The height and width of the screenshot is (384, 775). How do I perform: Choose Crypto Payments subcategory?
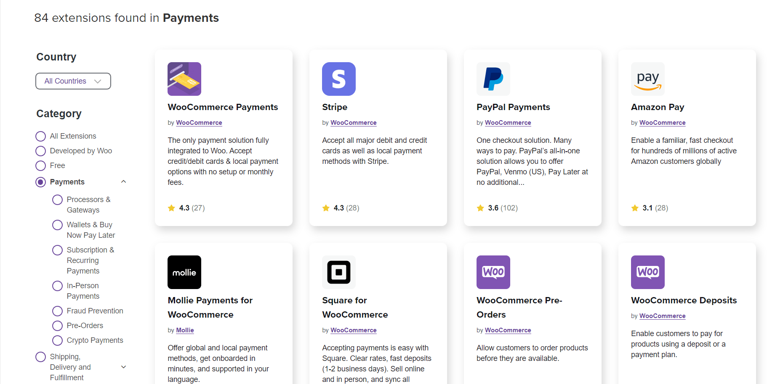pyautogui.click(x=57, y=340)
